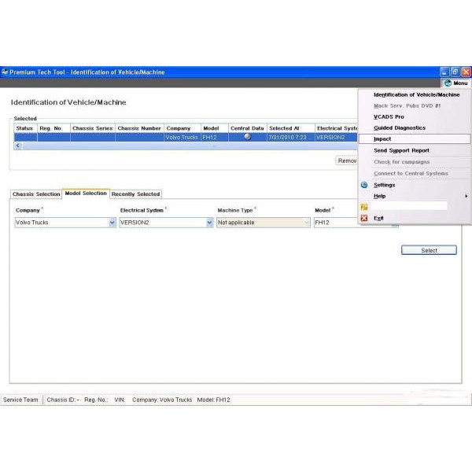
Task: Click the Settings gear icon in menu
Action: (364, 185)
